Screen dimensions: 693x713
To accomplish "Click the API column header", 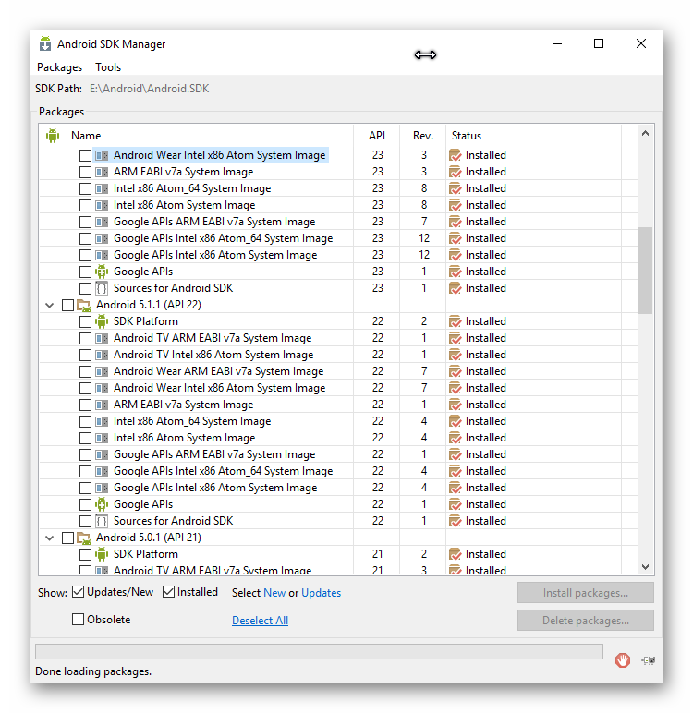I will [377, 136].
